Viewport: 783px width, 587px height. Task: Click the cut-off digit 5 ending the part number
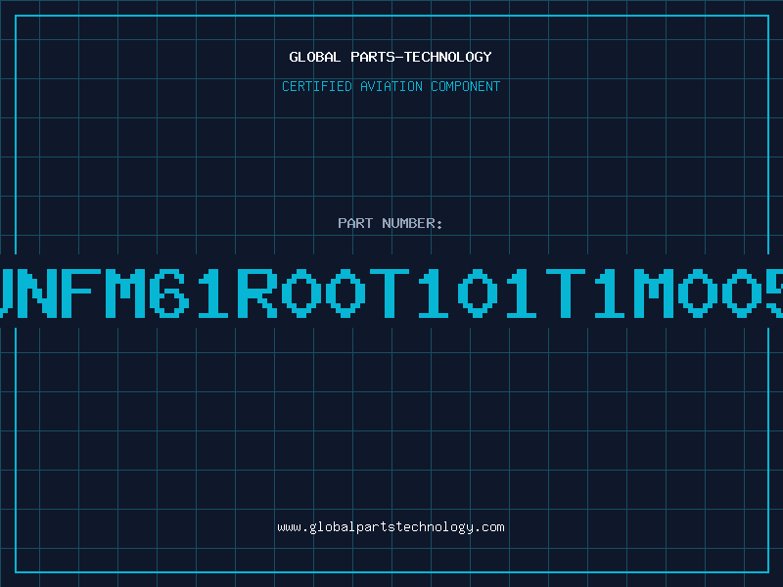coord(775,293)
